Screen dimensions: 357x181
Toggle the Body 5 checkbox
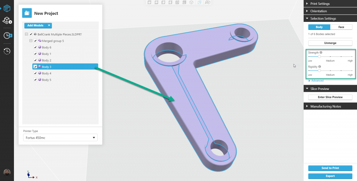[x=35, y=80]
